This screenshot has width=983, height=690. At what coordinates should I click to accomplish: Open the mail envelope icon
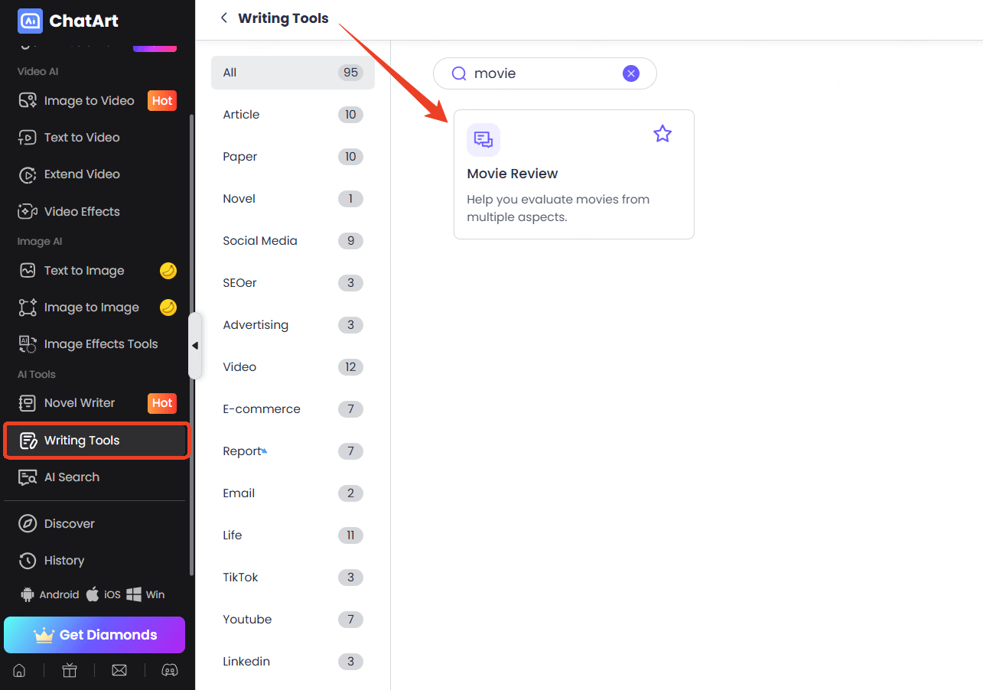119,670
